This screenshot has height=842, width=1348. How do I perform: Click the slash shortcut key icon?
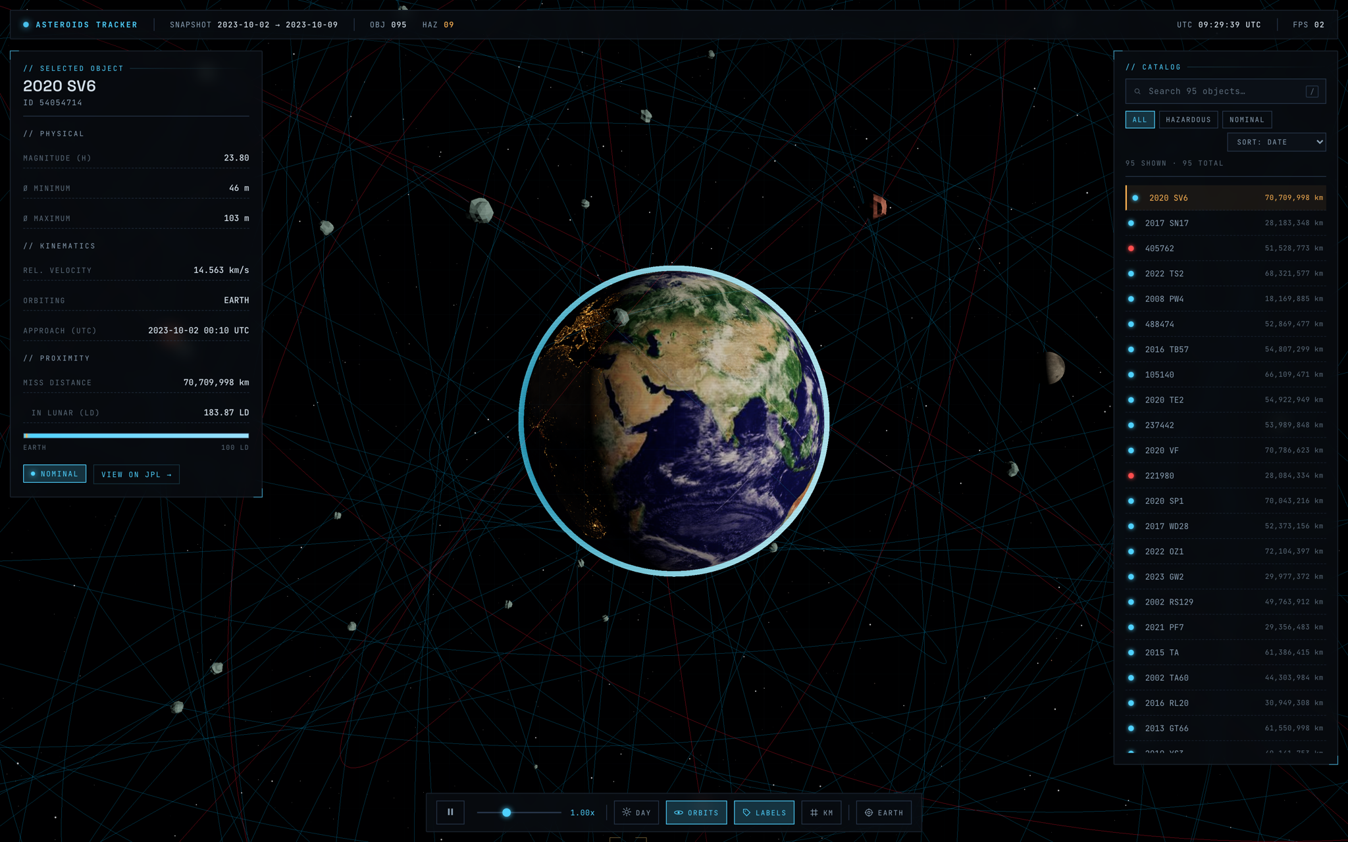tap(1312, 91)
